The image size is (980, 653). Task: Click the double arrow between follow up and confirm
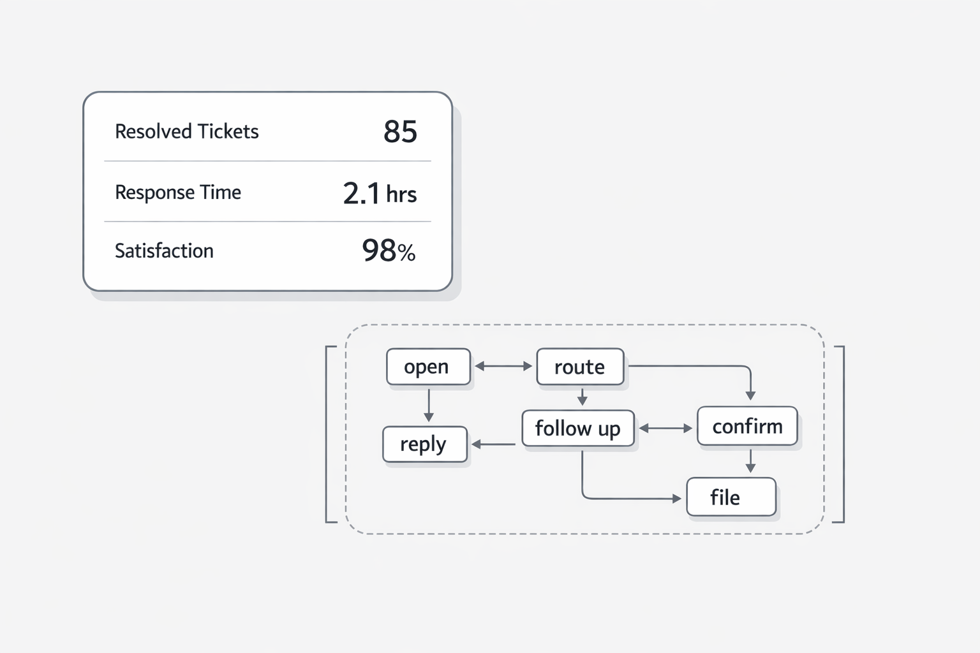[665, 429]
